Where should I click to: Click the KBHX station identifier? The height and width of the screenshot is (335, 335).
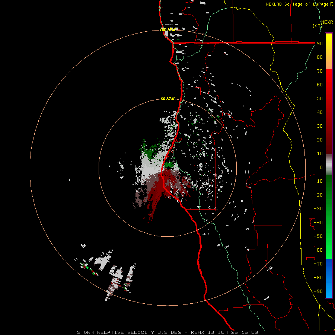pyautogui.click(x=198, y=332)
